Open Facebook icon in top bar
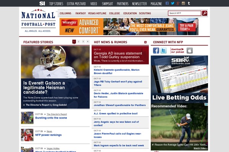Viewport: 229px width, 152px height. [x=167, y=3]
